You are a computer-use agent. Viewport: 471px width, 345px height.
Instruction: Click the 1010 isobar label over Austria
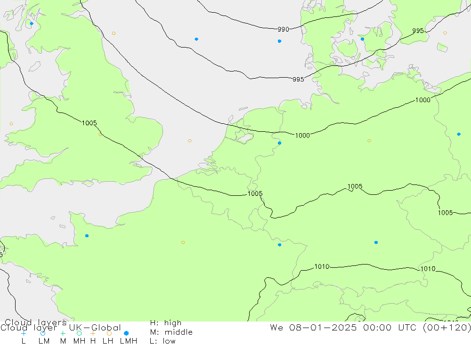(428, 269)
